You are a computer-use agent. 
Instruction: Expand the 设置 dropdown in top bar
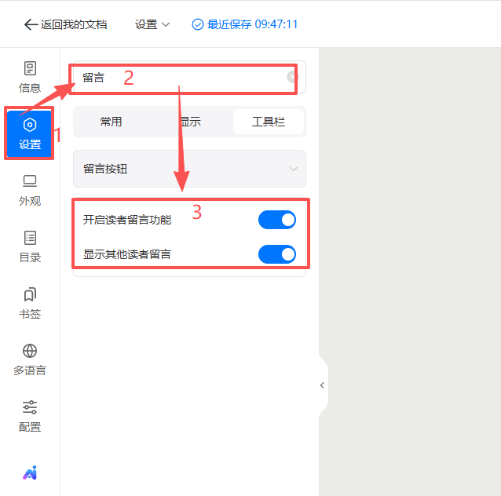coord(152,24)
